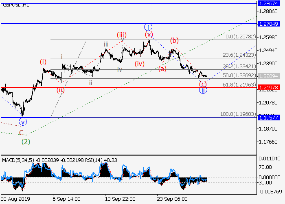Click the blue circled wave i label
The width and height of the screenshot is (285, 204).
click(148, 27)
